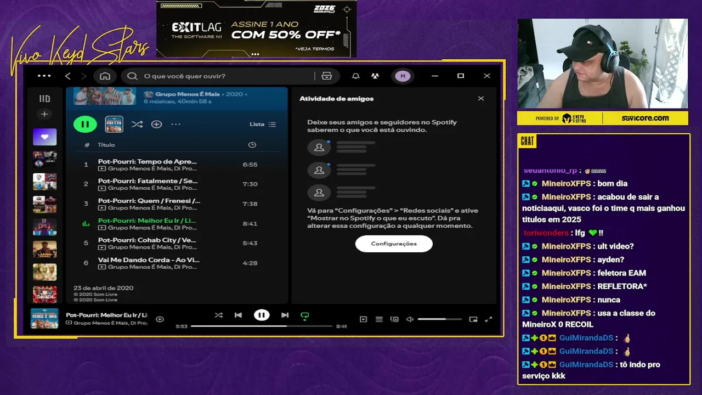Pause playback in the player bar
Viewport: 702px width, 395px height.
pos(262,315)
